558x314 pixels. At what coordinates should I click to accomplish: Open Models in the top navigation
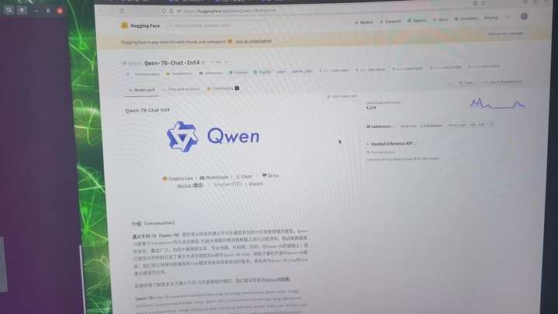click(x=364, y=22)
